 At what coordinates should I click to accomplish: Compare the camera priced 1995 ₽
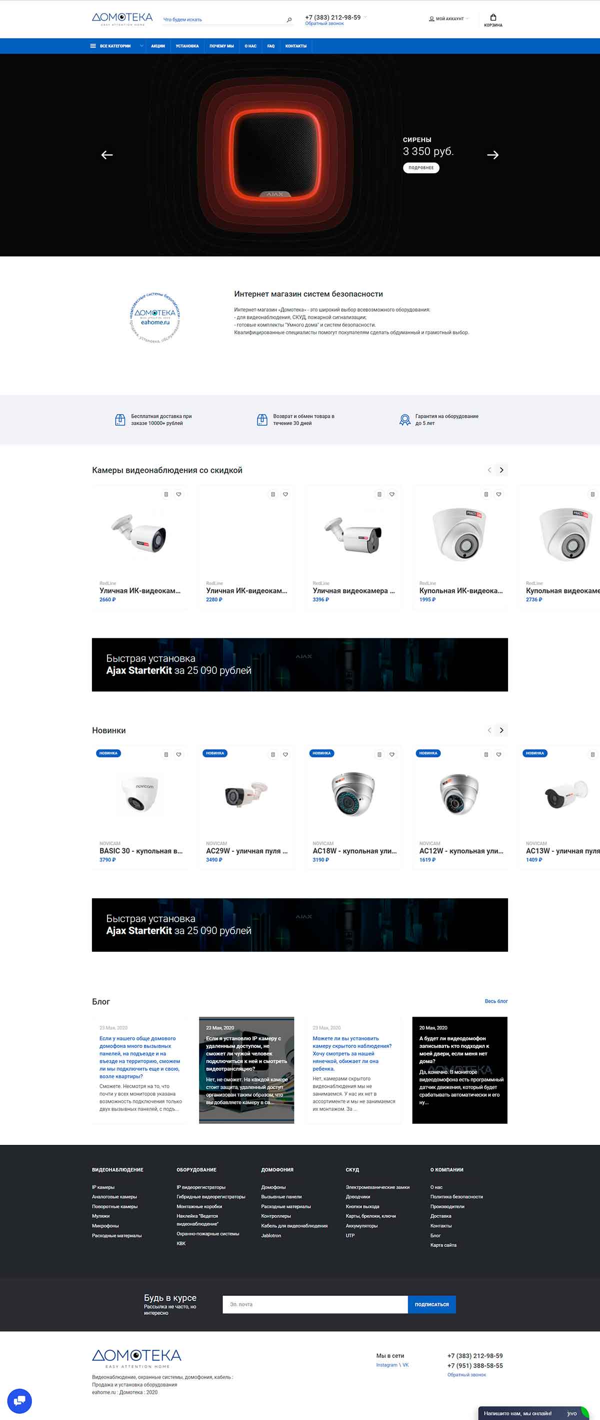tap(486, 494)
